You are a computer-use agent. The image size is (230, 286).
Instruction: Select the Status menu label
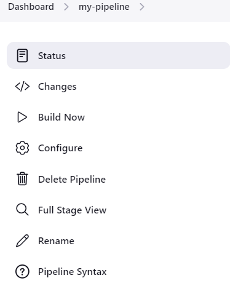tap(52, 56)
